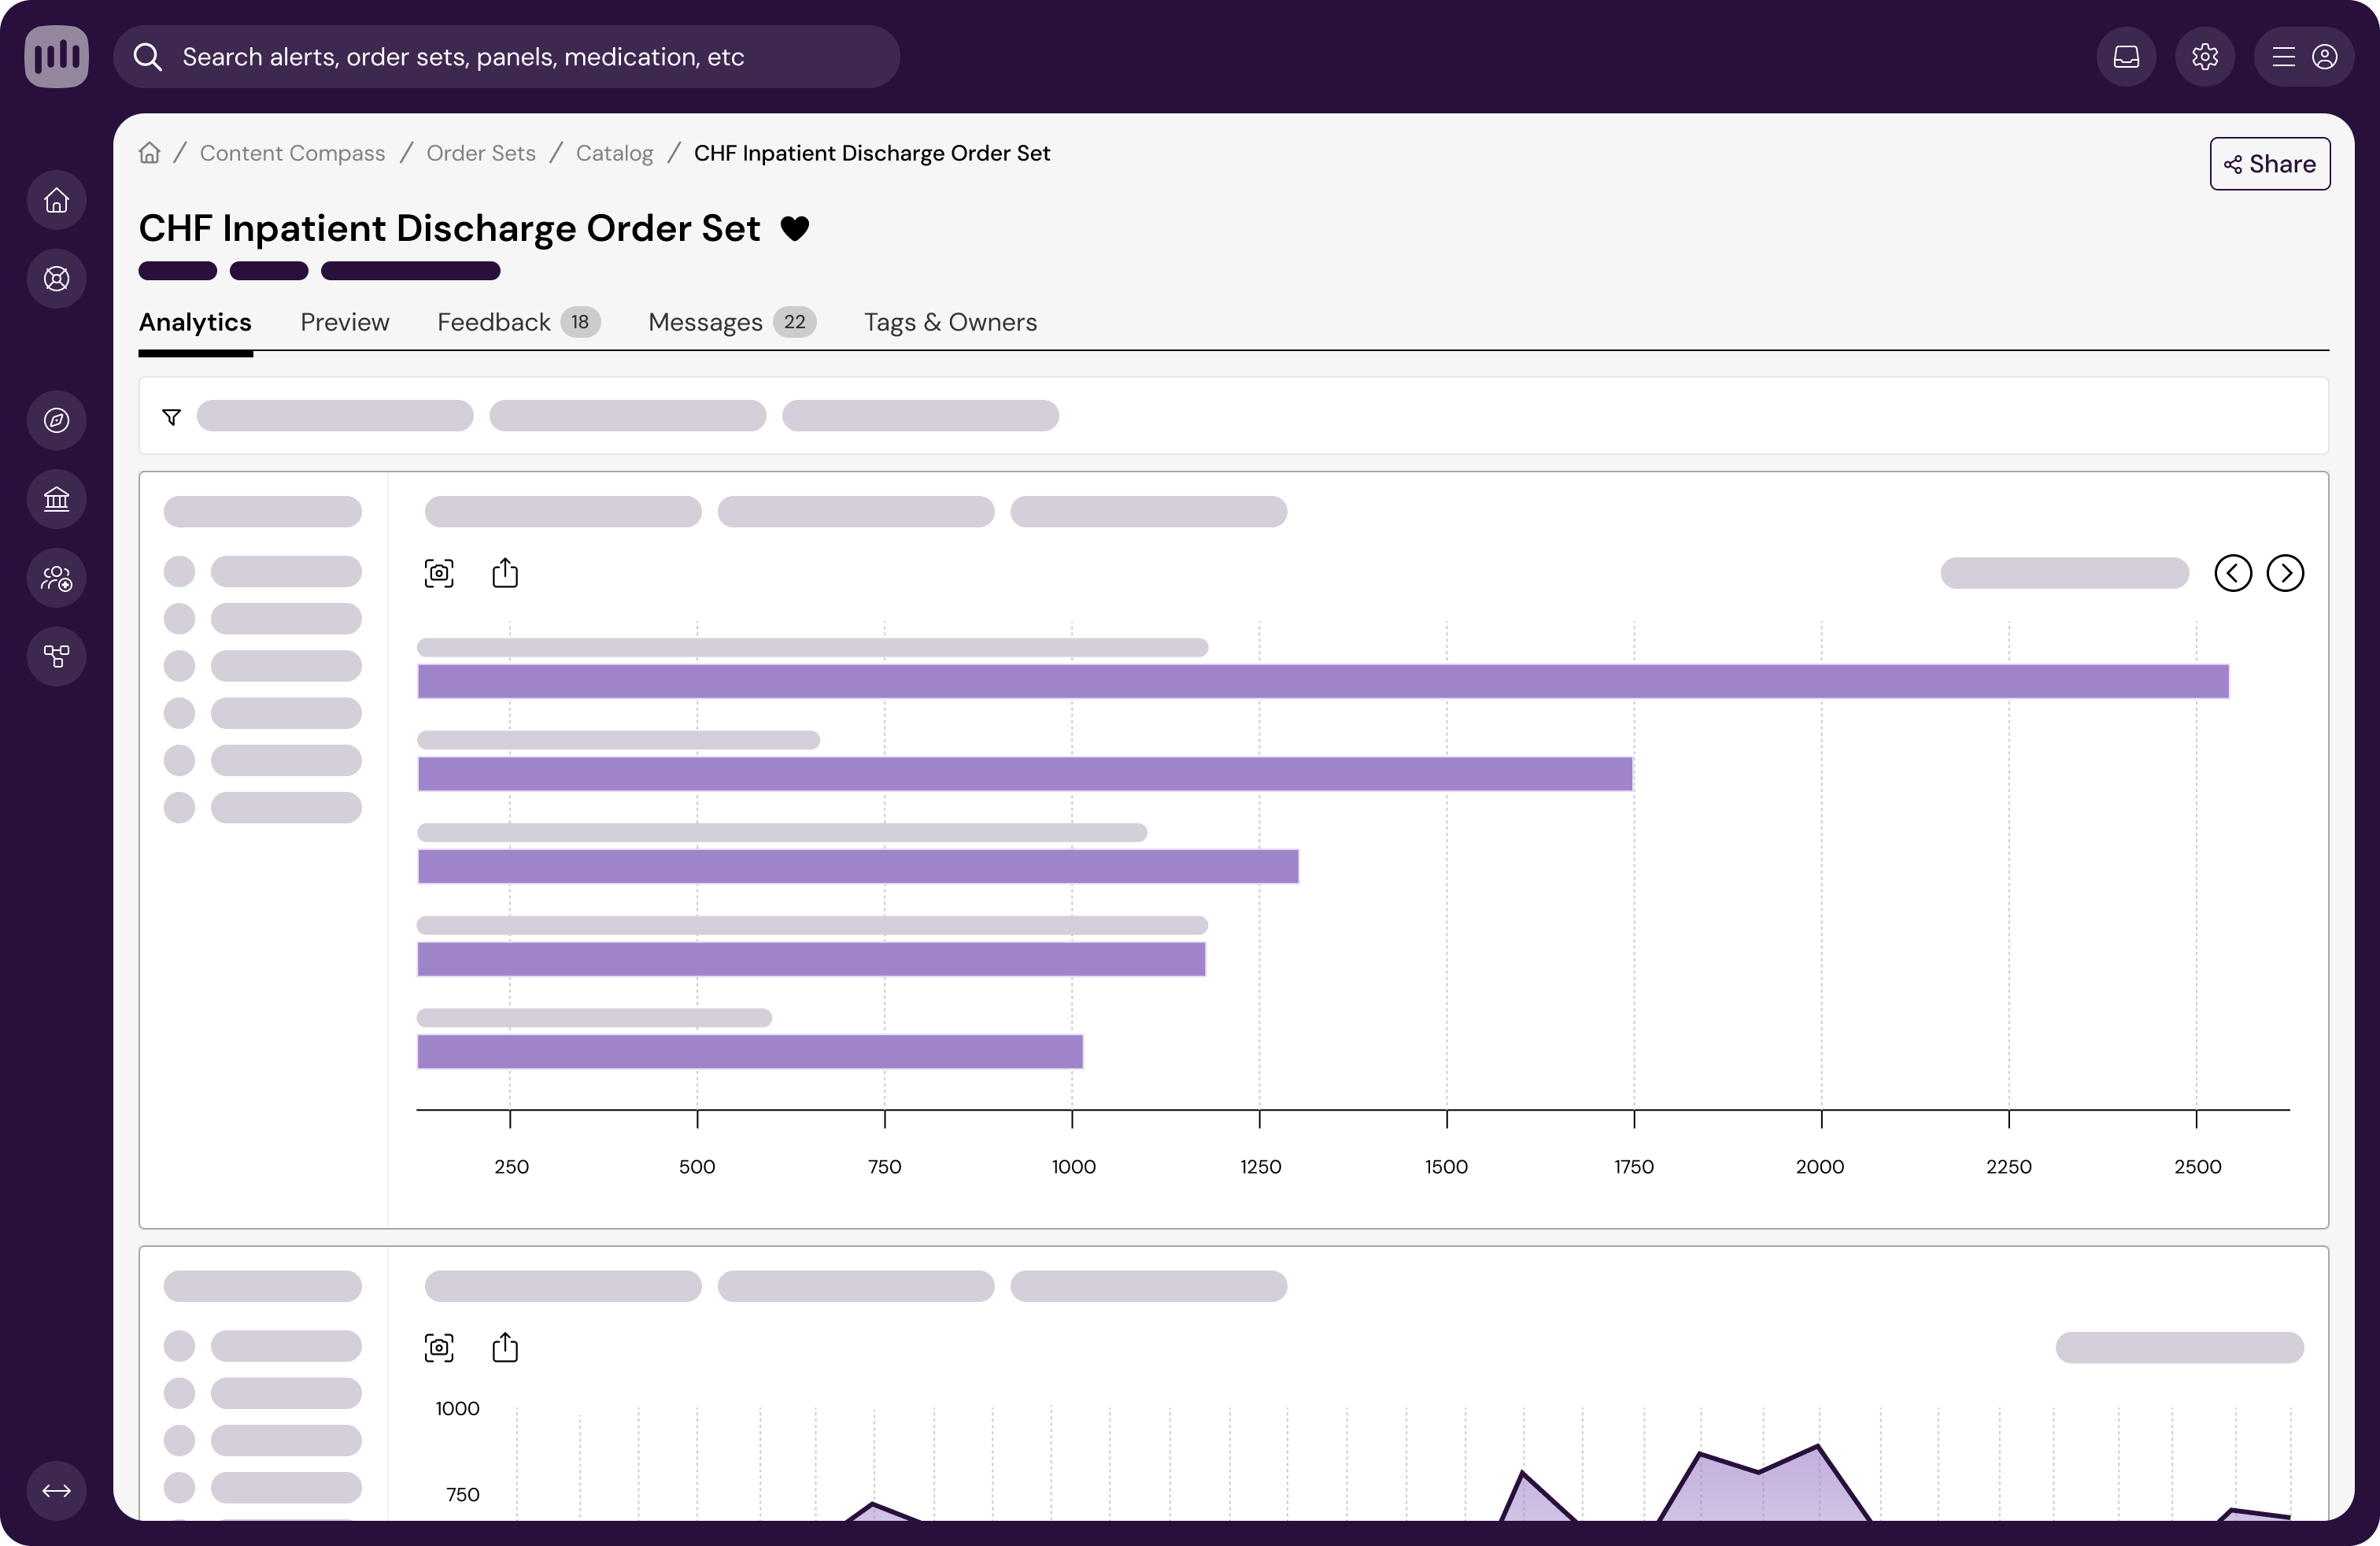Viewport: 2380px width, 1546px height.
Task: Take snapshot of the bar chart
Action: pos(439,573)
